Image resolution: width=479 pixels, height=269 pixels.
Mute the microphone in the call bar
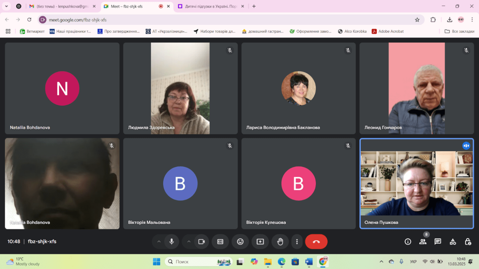(172, 242)
